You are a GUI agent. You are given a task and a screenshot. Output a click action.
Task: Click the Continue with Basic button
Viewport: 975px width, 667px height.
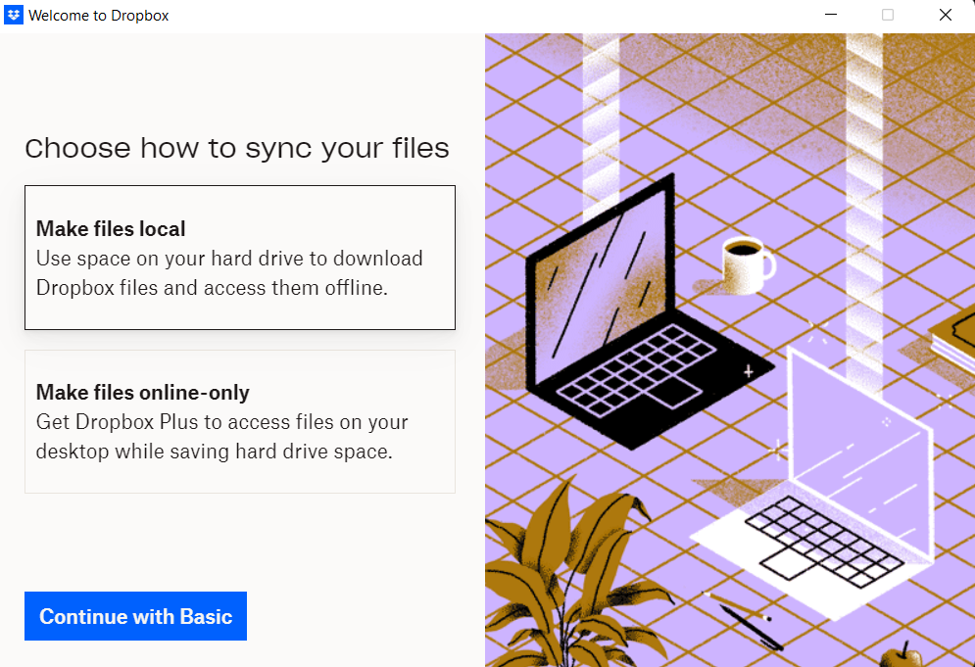point(135,616)
